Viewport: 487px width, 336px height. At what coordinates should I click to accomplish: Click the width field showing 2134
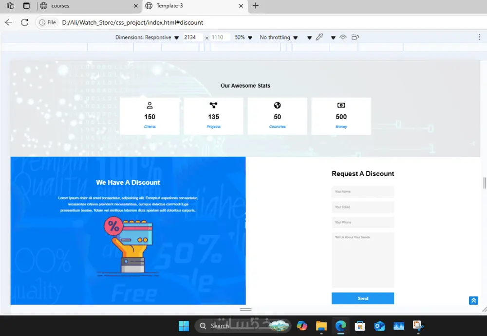(192, 37)
